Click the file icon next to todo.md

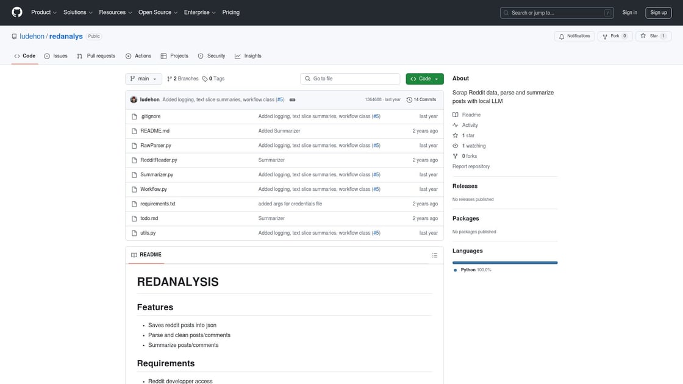[134, 219]
